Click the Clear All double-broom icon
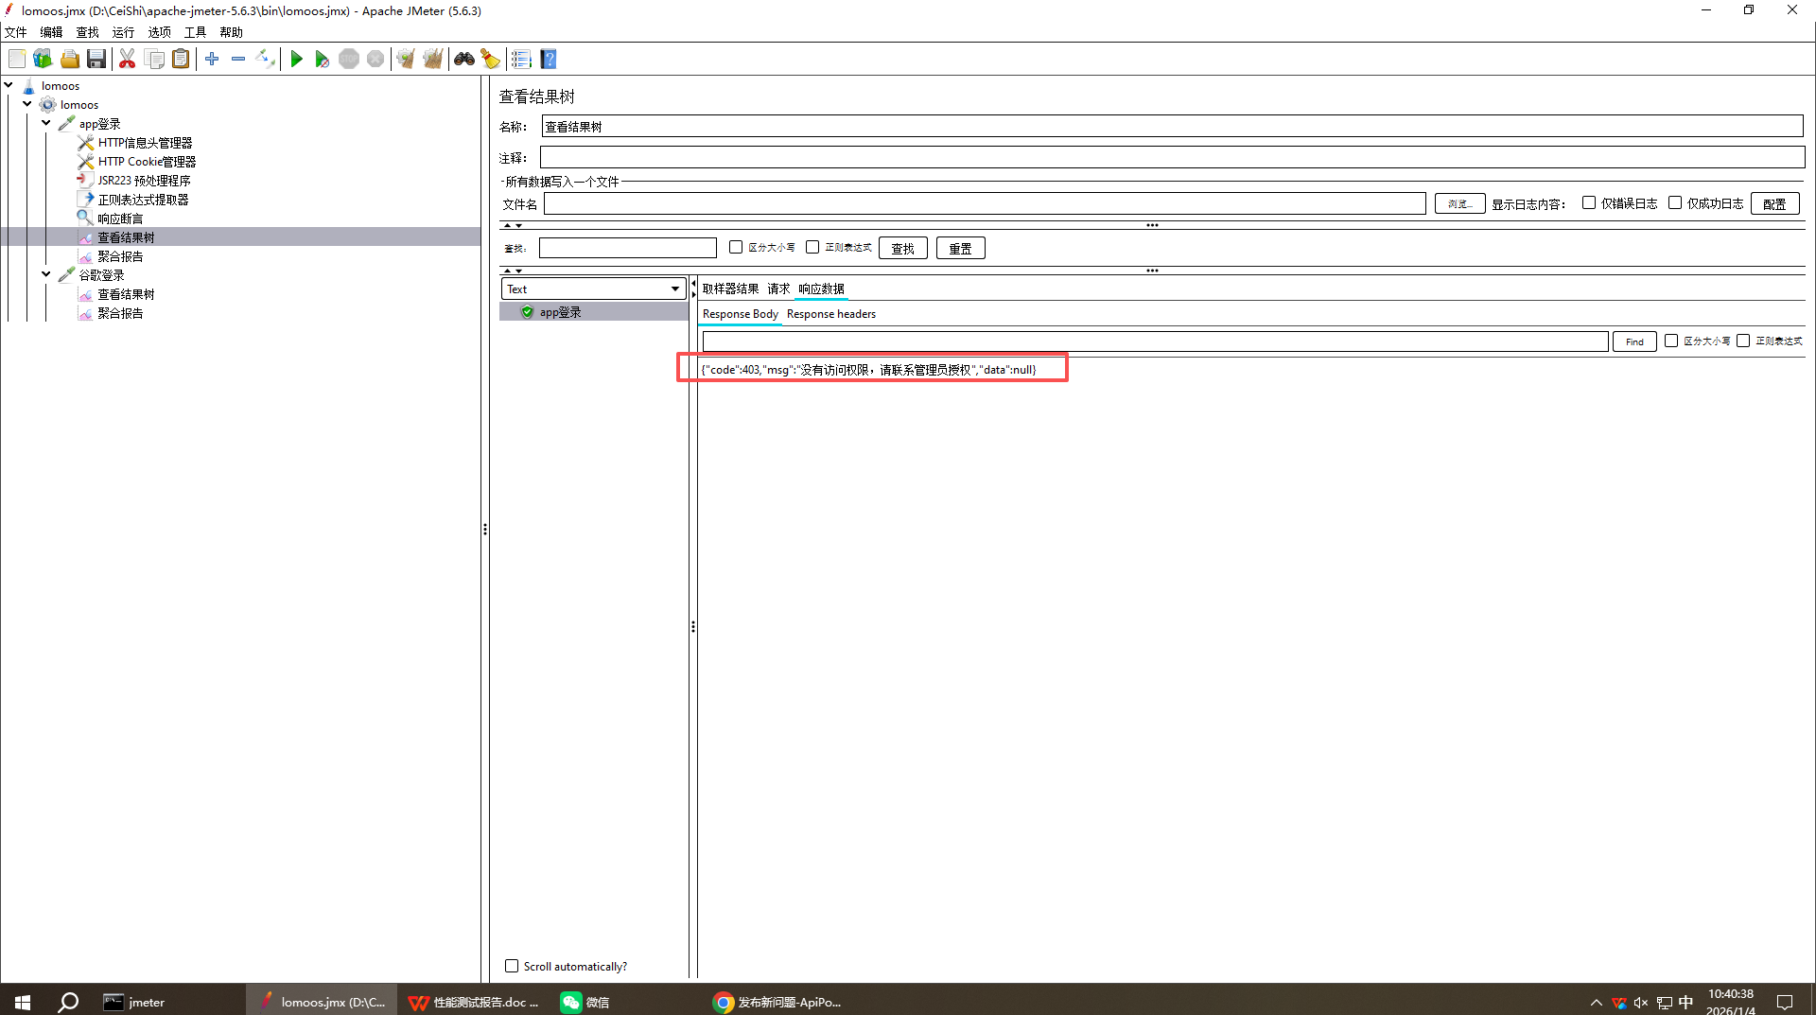 432,60
